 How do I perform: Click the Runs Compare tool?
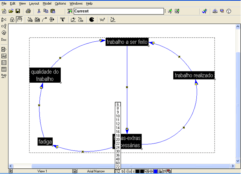(4, 76)
